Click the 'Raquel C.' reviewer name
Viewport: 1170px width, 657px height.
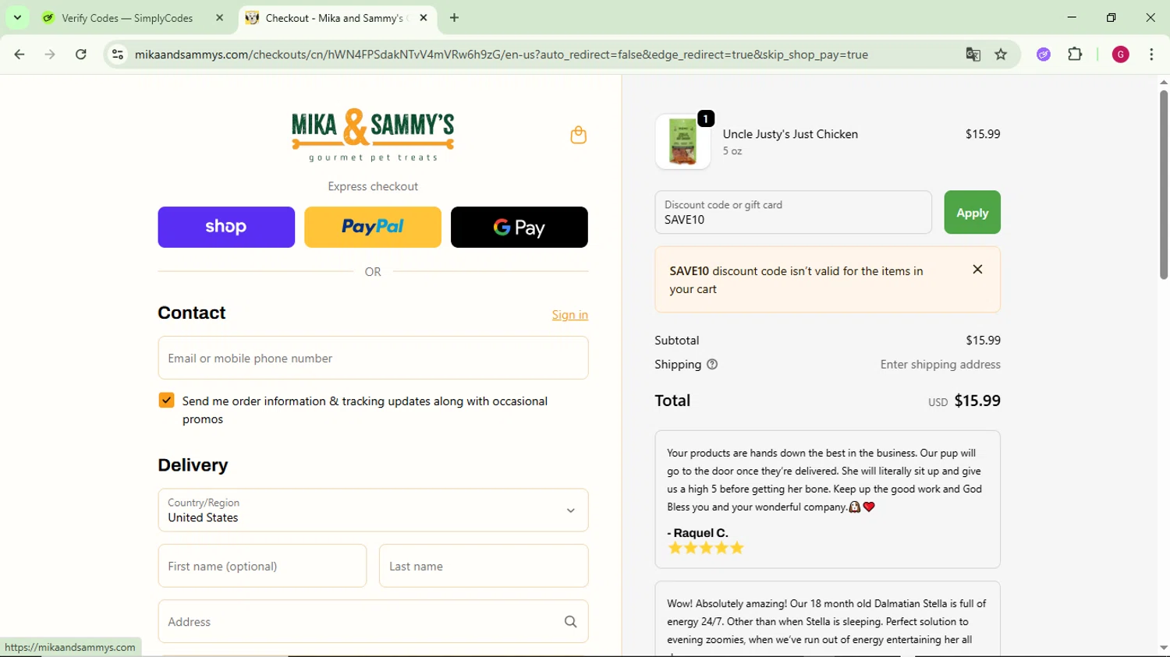pyautogui.click(x=700, y=533)
